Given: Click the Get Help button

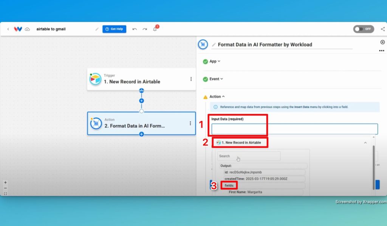Looking at the screenshot, I should (x=114, y=29).
